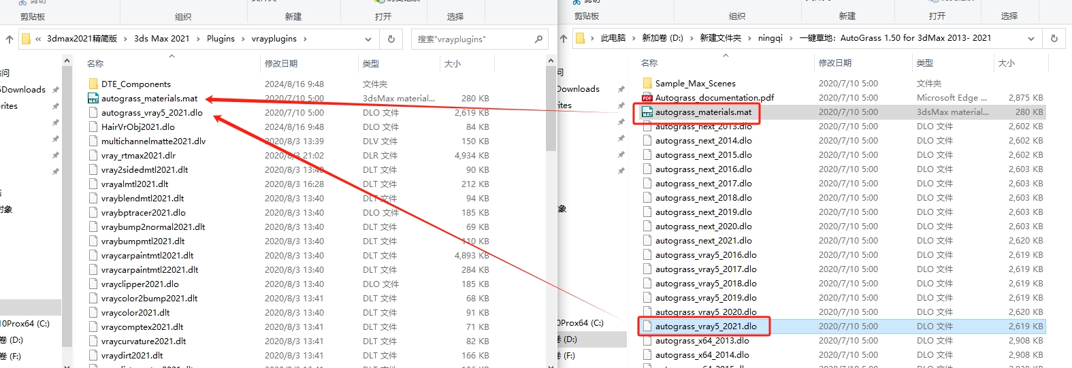Click the vray_rtmax2021.dlr file icon
This screenshot has height=368, width=1072.
[x=93, y=155]
